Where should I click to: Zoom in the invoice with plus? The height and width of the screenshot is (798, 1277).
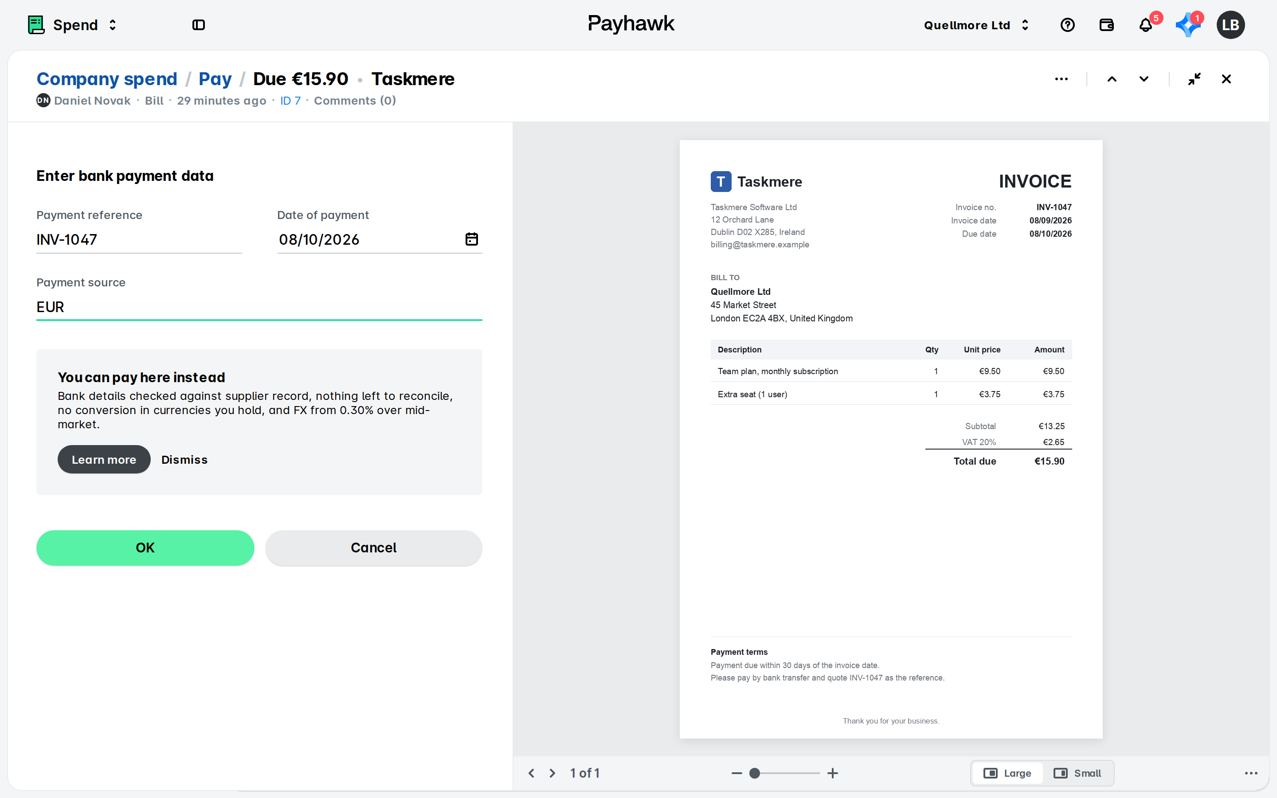pyautogui.click(x=833, y=773)
